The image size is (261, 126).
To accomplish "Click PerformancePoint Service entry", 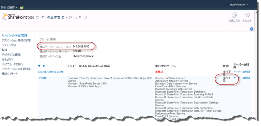I will pos(170,113).
